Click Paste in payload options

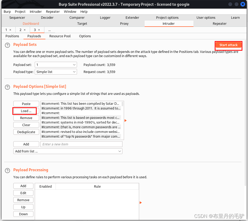[x=26, y=104]
